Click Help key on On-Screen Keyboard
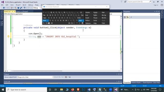 (x=95, y=23)
